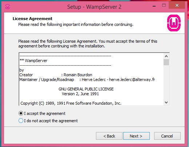Click the pink WampServer logo in header

(174, 23)
